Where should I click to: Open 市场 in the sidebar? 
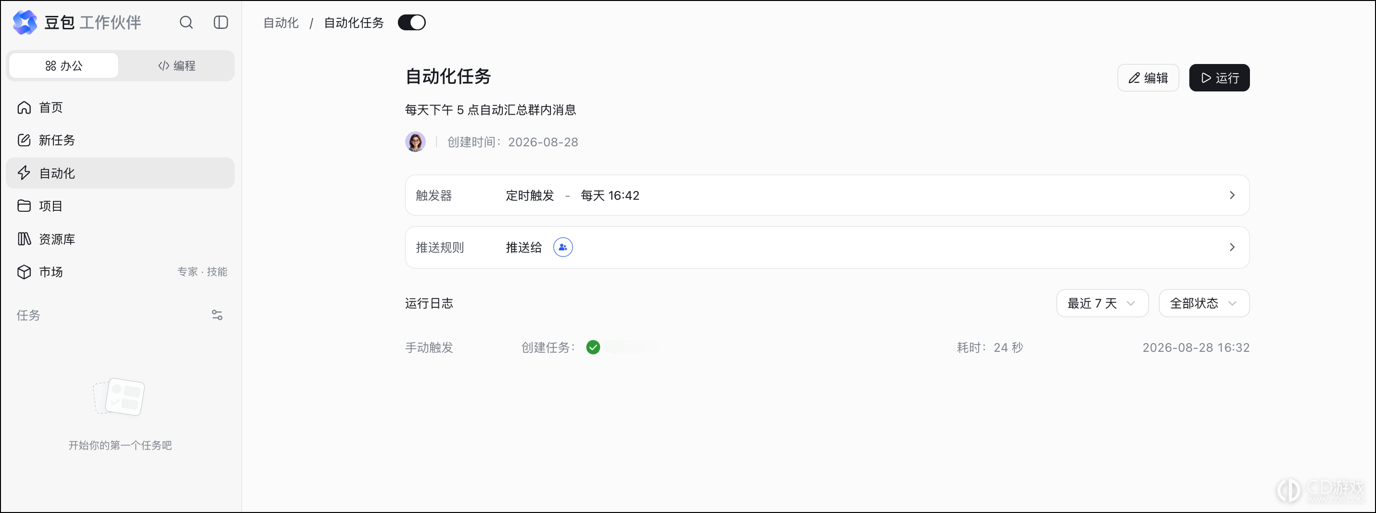tap(120, 272)
